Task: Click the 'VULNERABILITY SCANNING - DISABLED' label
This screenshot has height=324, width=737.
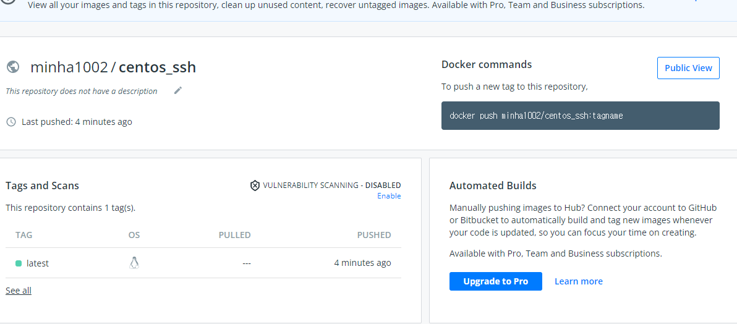Action: click(x=332, y=185)
